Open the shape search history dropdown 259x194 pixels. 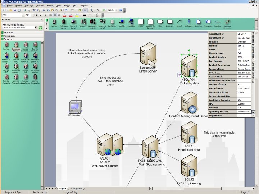coord(36,28)
